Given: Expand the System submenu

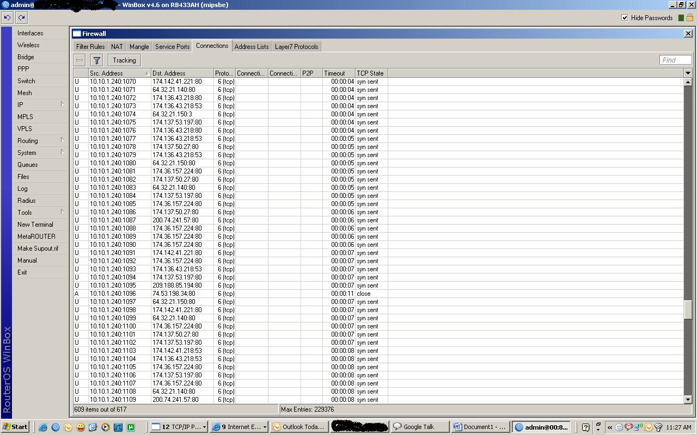Looking at the screenshot, I should click(x=62, y=152).
